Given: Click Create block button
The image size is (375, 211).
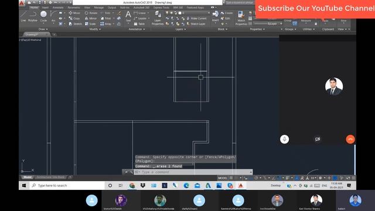Looking at the screenshot, I should pyautogui.click(x=227, y=13).
